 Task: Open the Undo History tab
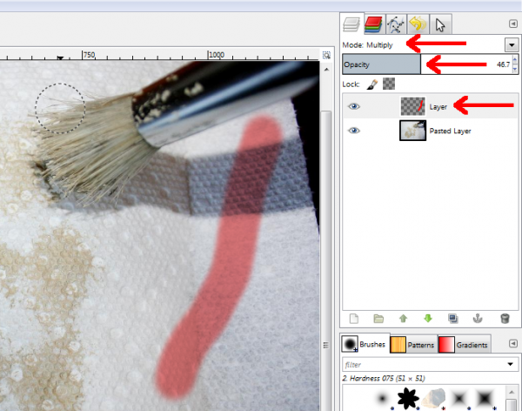coord(418,24)
